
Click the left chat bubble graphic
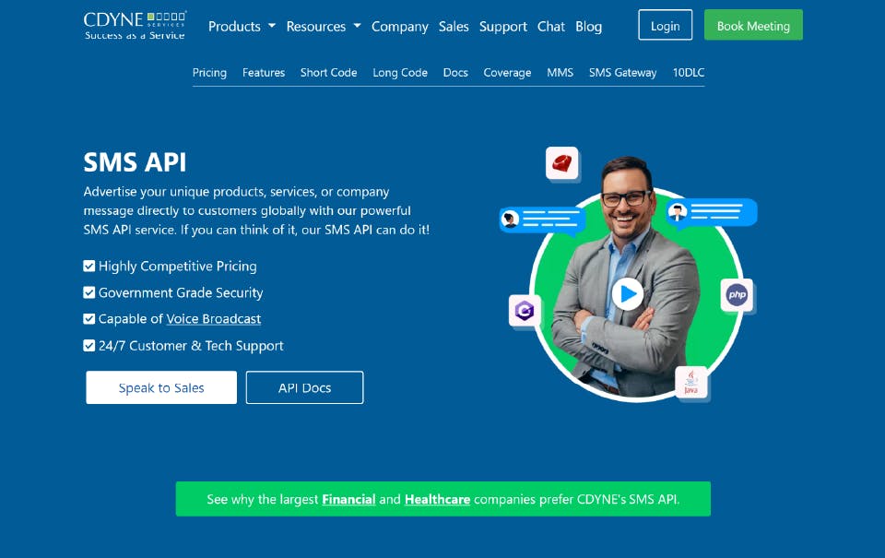click(542, 220)
